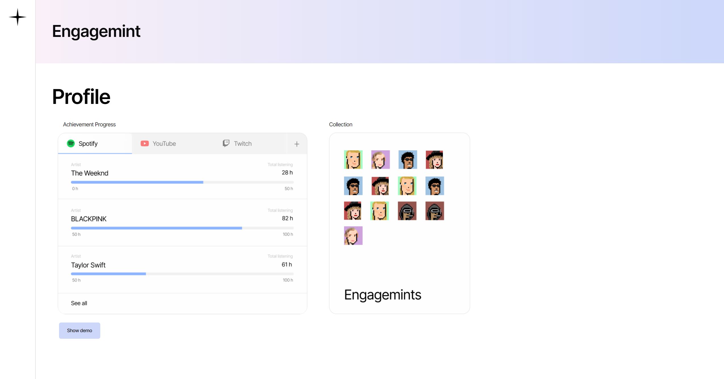
Task: Select last sunglasses avatar in second row
Action: pos(435,186)
